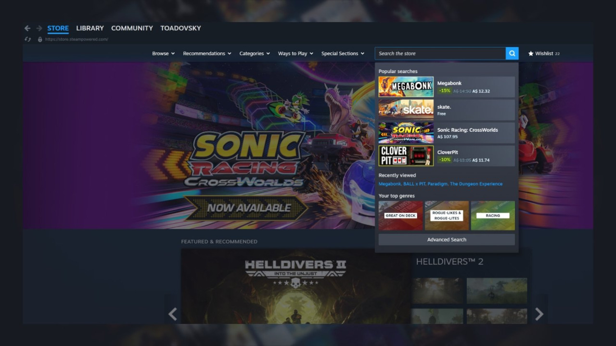This screenshot has height=346, width=616.
Task: Open the STORE tab
Action: [x=58, y=28]
